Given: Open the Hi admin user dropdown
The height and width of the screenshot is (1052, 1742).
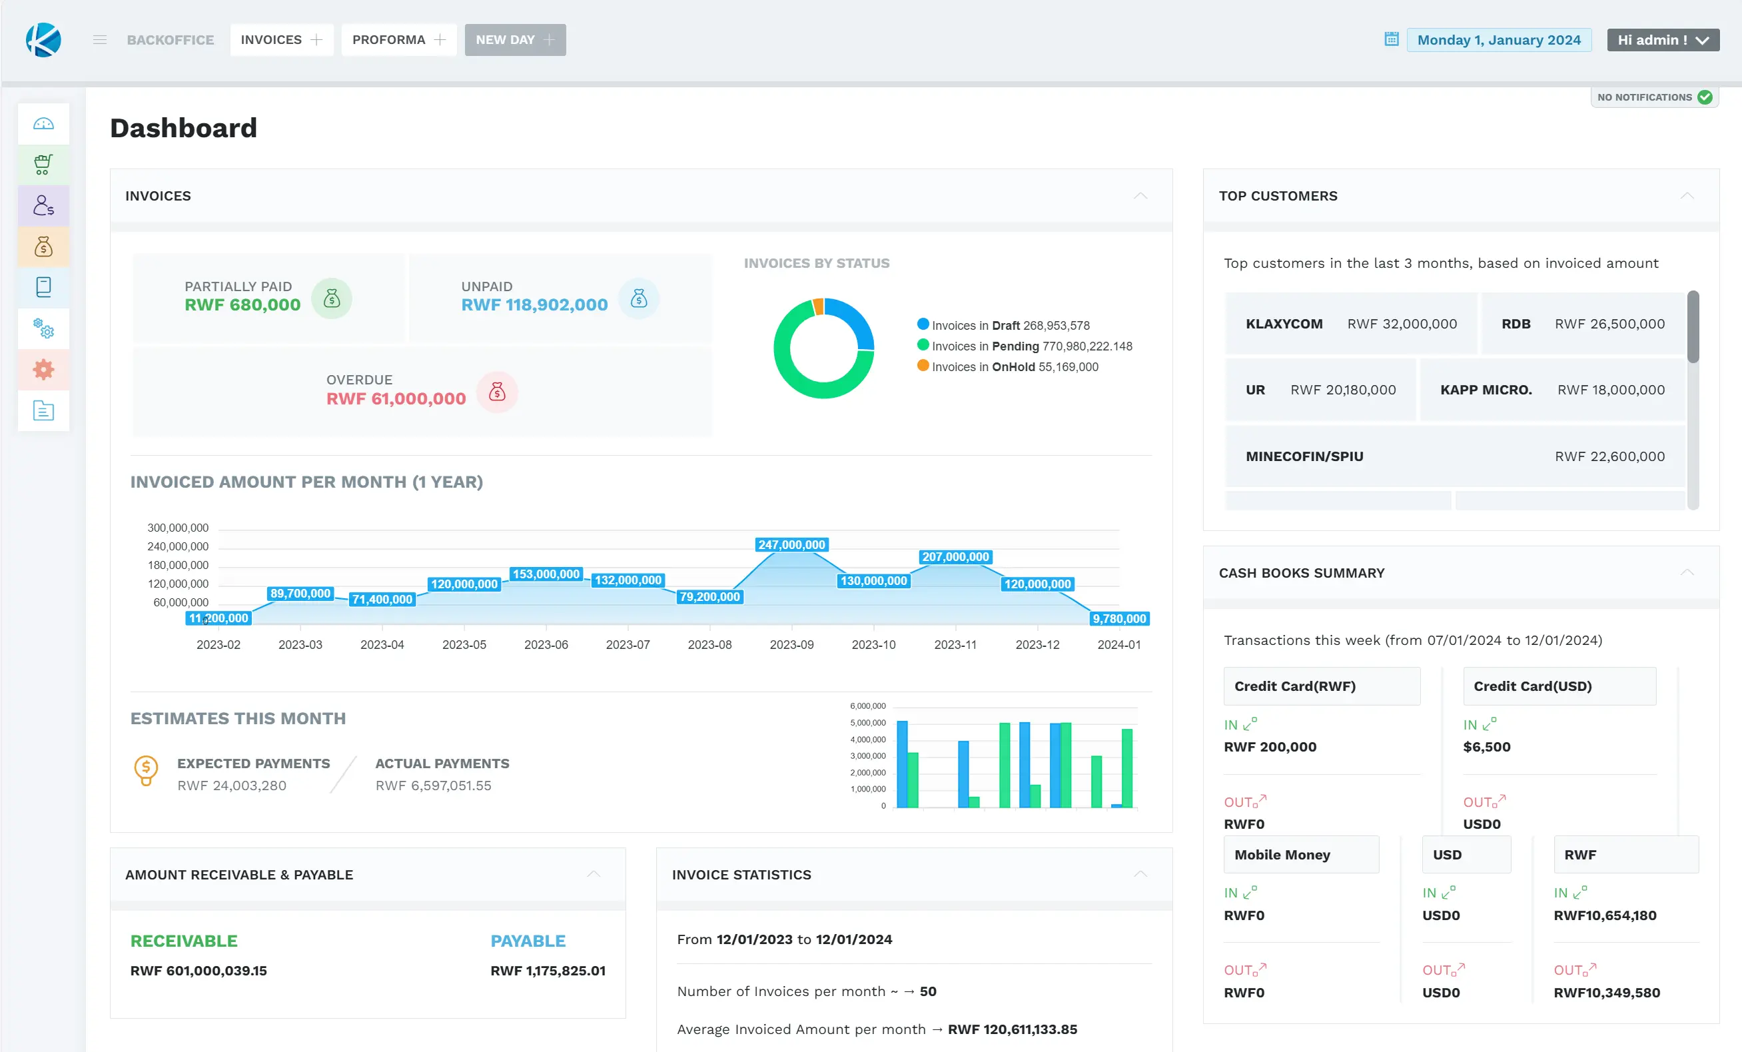Looking at the screenshot, I should (x=1662, y=39).
